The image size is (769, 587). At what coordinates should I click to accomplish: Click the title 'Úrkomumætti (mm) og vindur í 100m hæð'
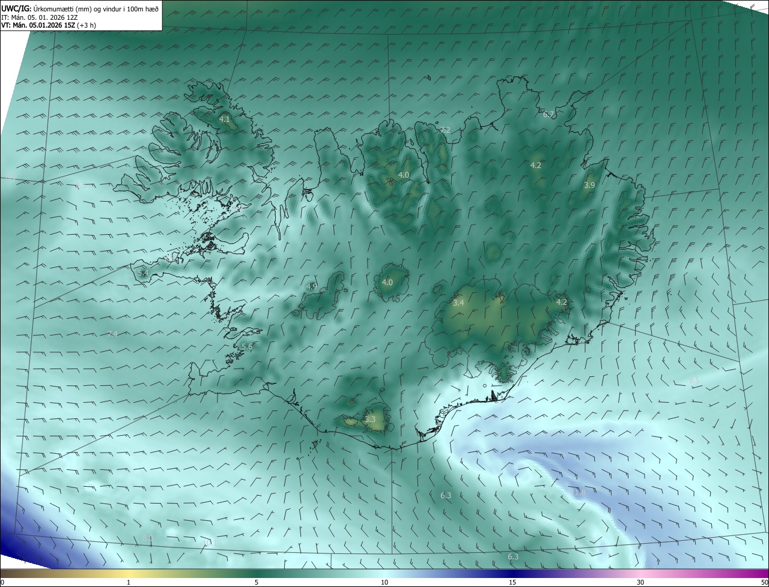pyautogui.click(x=97, y=8)
